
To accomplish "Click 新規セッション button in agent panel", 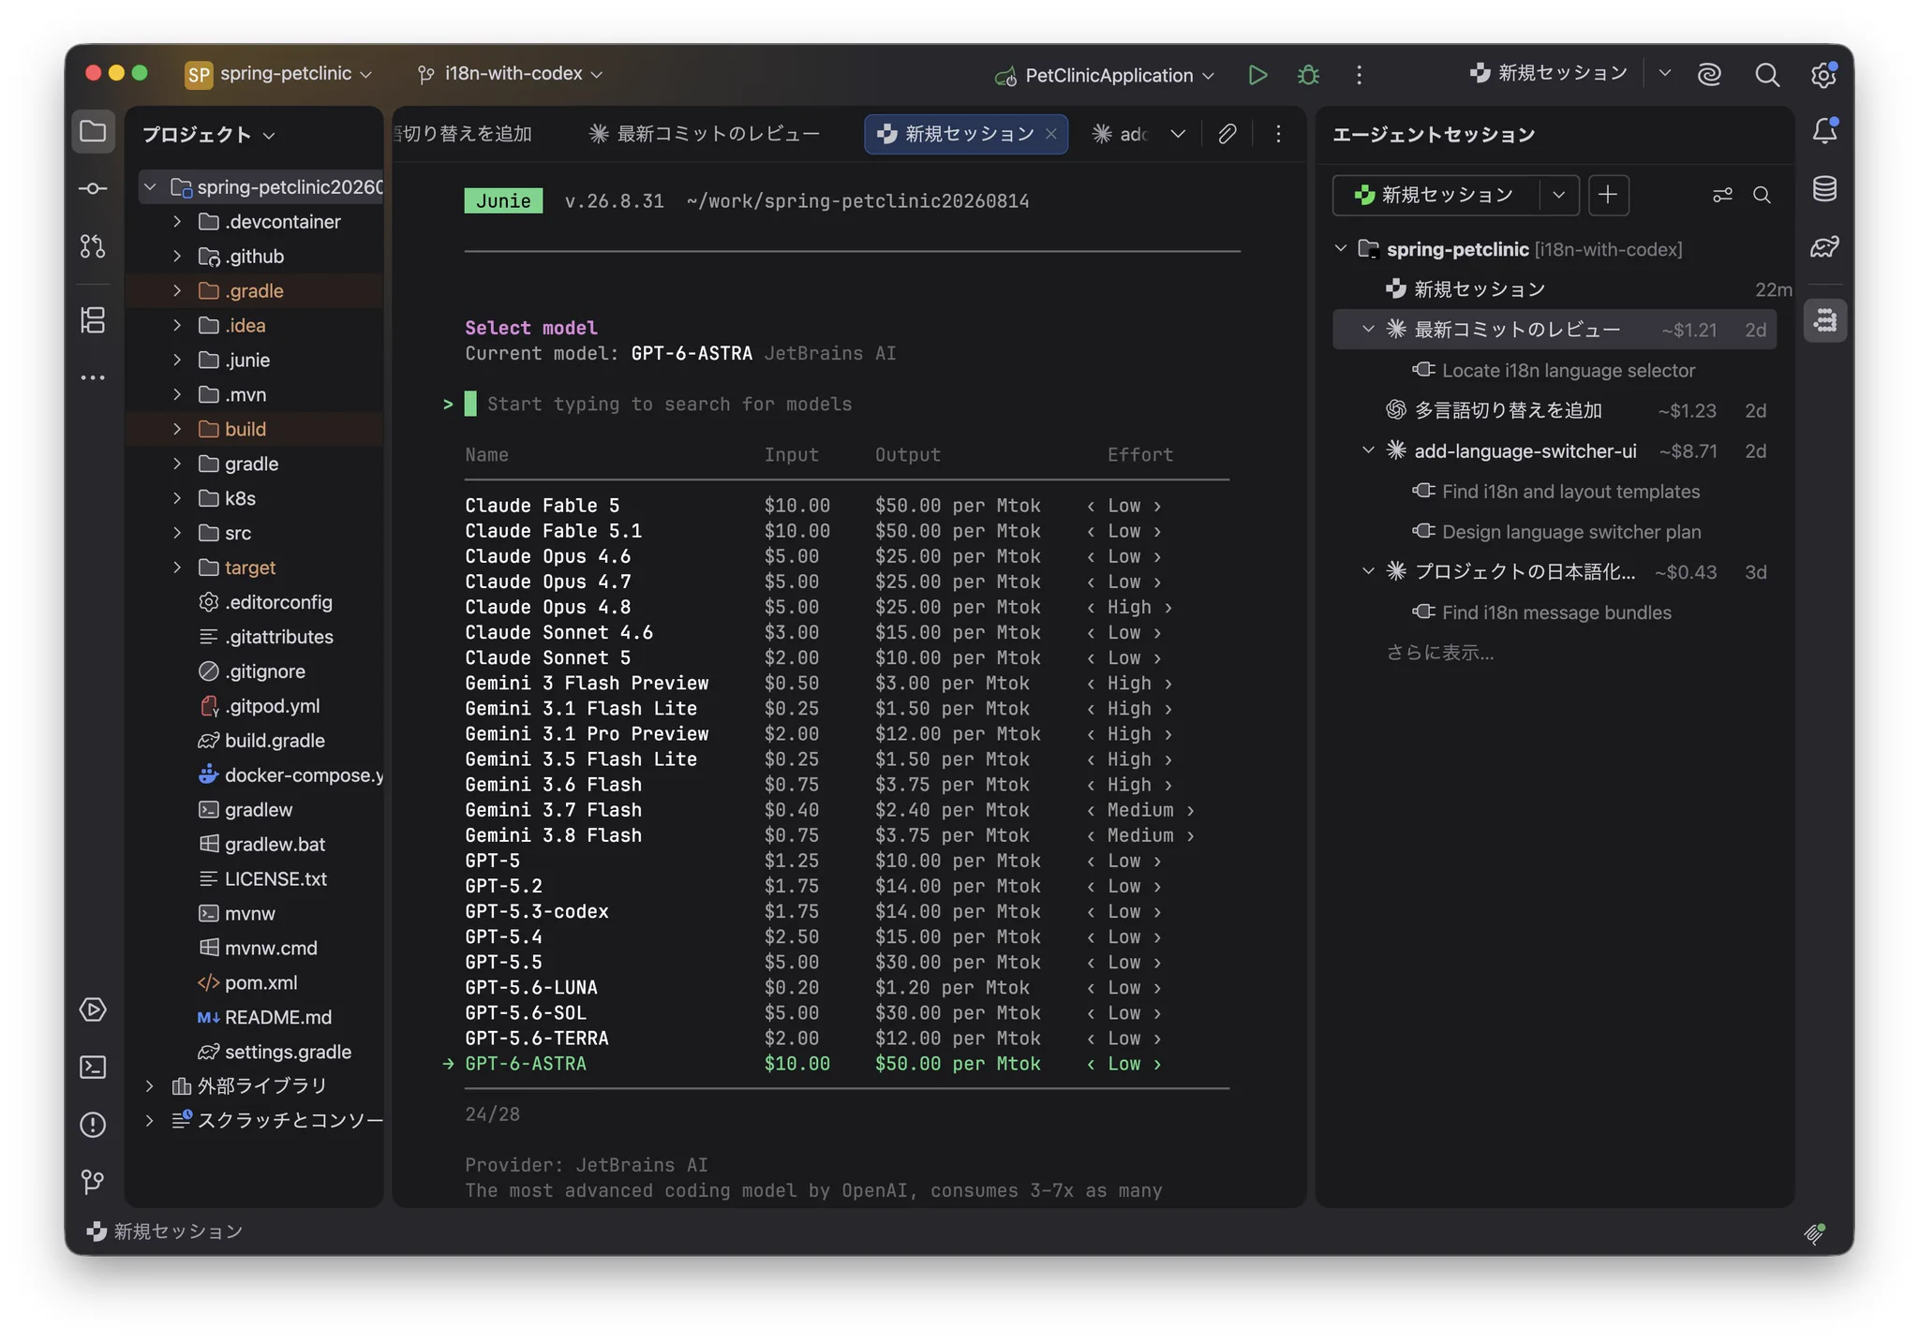I will (1436, 195).
